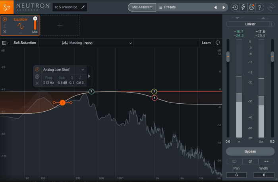Select the Equalizer module tile
Image resolution: width=278 pixels, height=182 pixels.
[x=20, y=25]
